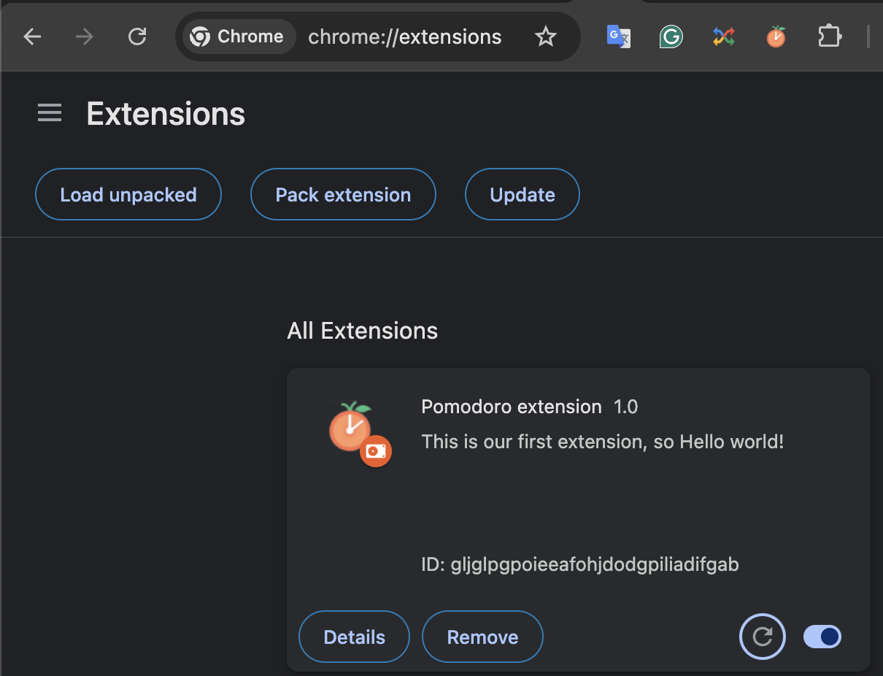Open the Pomodoro extension toolbar icon
Screen dimensions: 883x676
pos(776,37)
